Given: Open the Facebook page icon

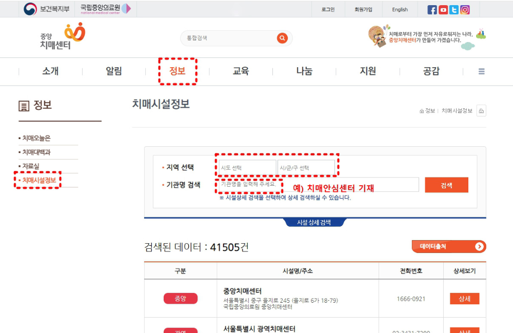Looking at the screenshot, I should click(x=432, y=9).
